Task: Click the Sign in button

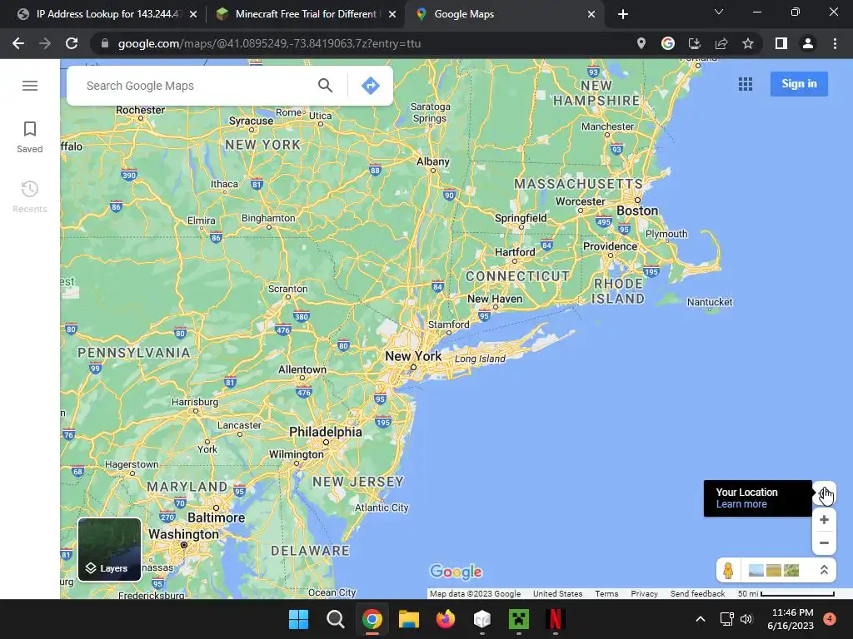Action: [799, 84]
